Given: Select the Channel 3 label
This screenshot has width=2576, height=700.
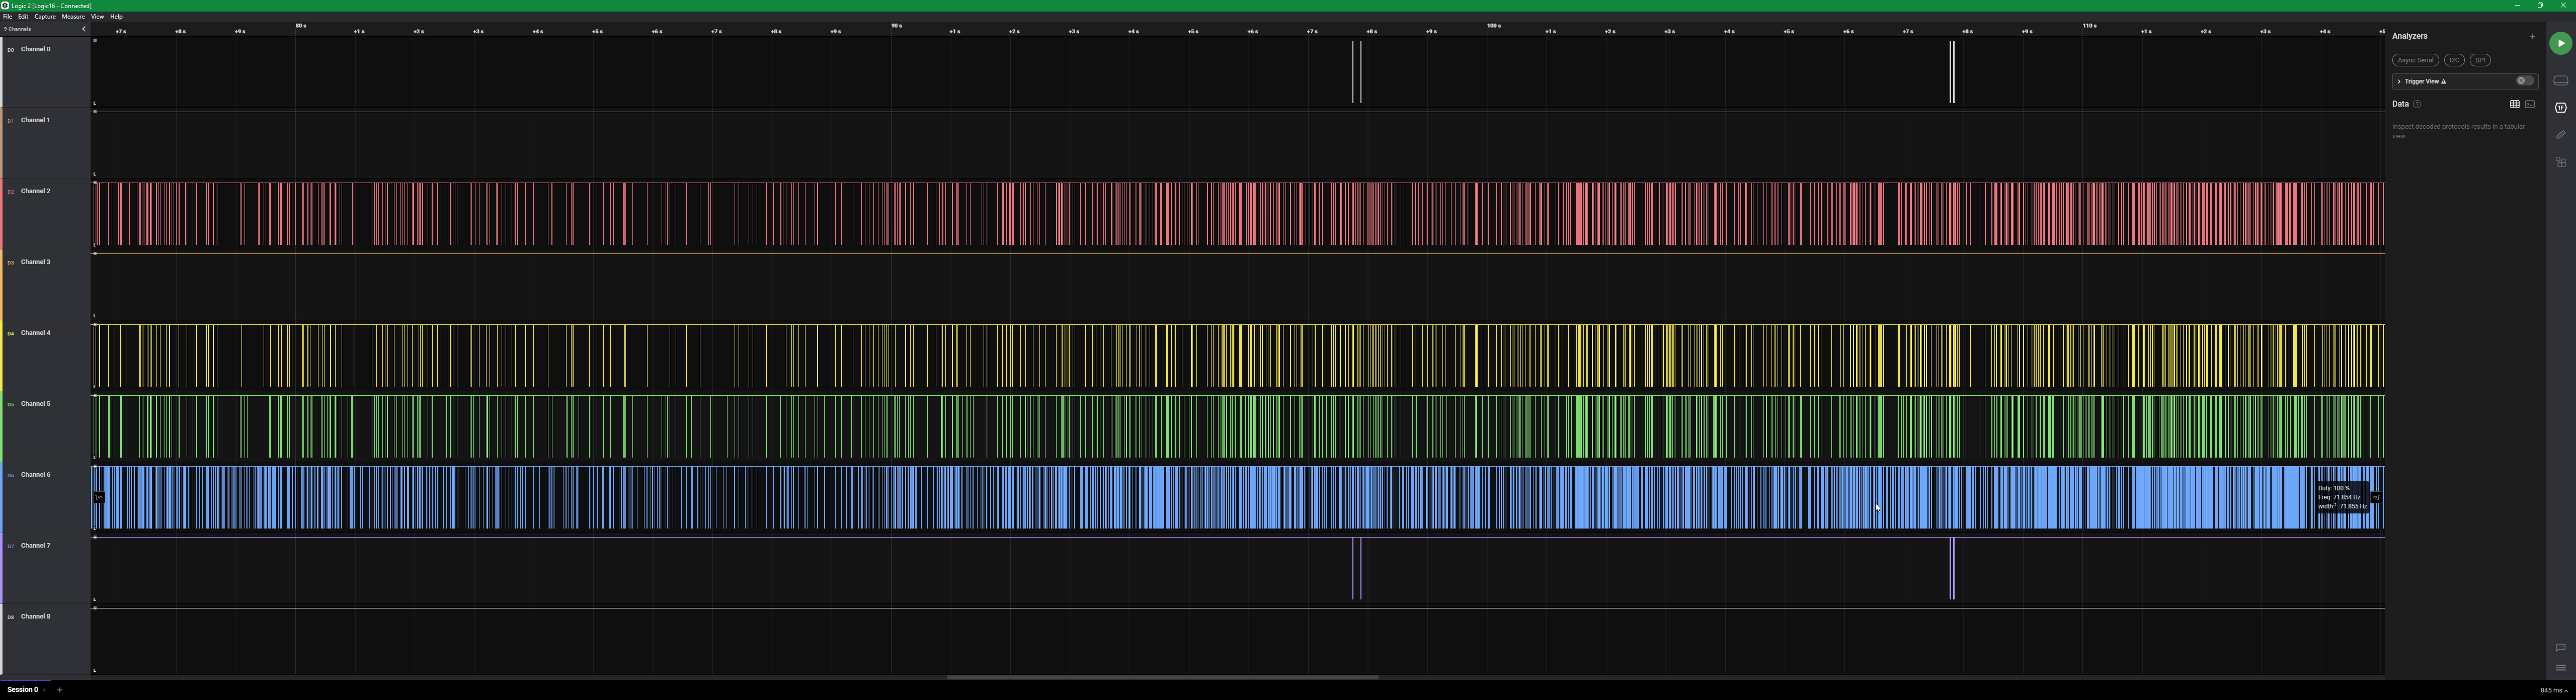Looking at the screenshot, I should pyautogui.click(x=35, y=262).
